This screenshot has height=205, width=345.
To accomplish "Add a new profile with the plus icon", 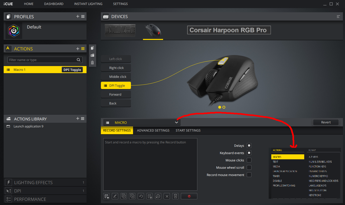I will (x=78, y=16).
